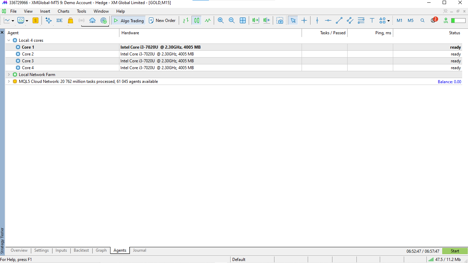Switch timeframe to M5

411,21
